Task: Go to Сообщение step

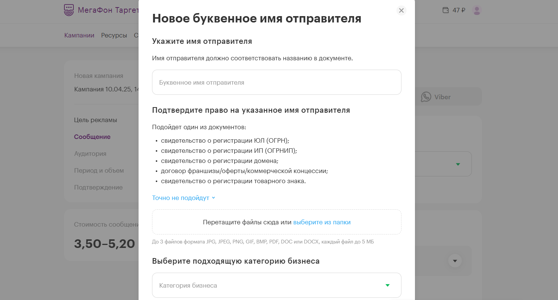Action: tap(92, 137)
